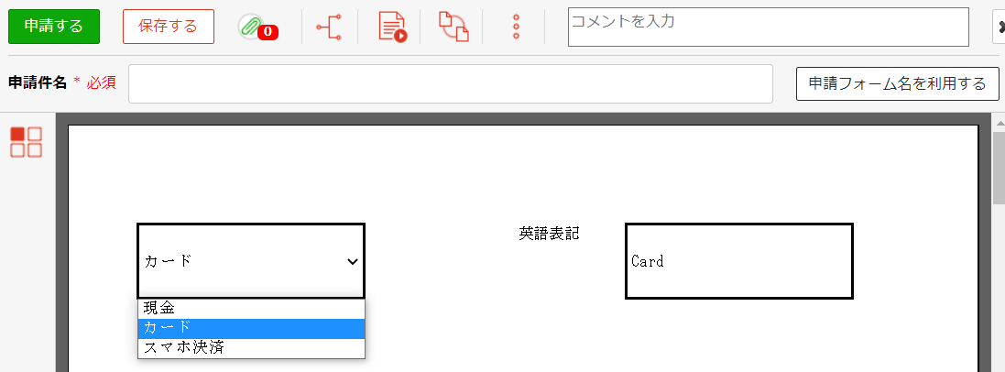The height and width of the screenshot is (372, 1005).
Task: Click 申請フォーム名を利用する button
Action: pos(897,83)
